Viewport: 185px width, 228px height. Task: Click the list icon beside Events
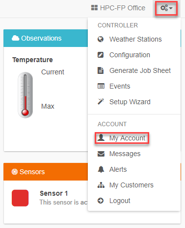click(101, 86)
